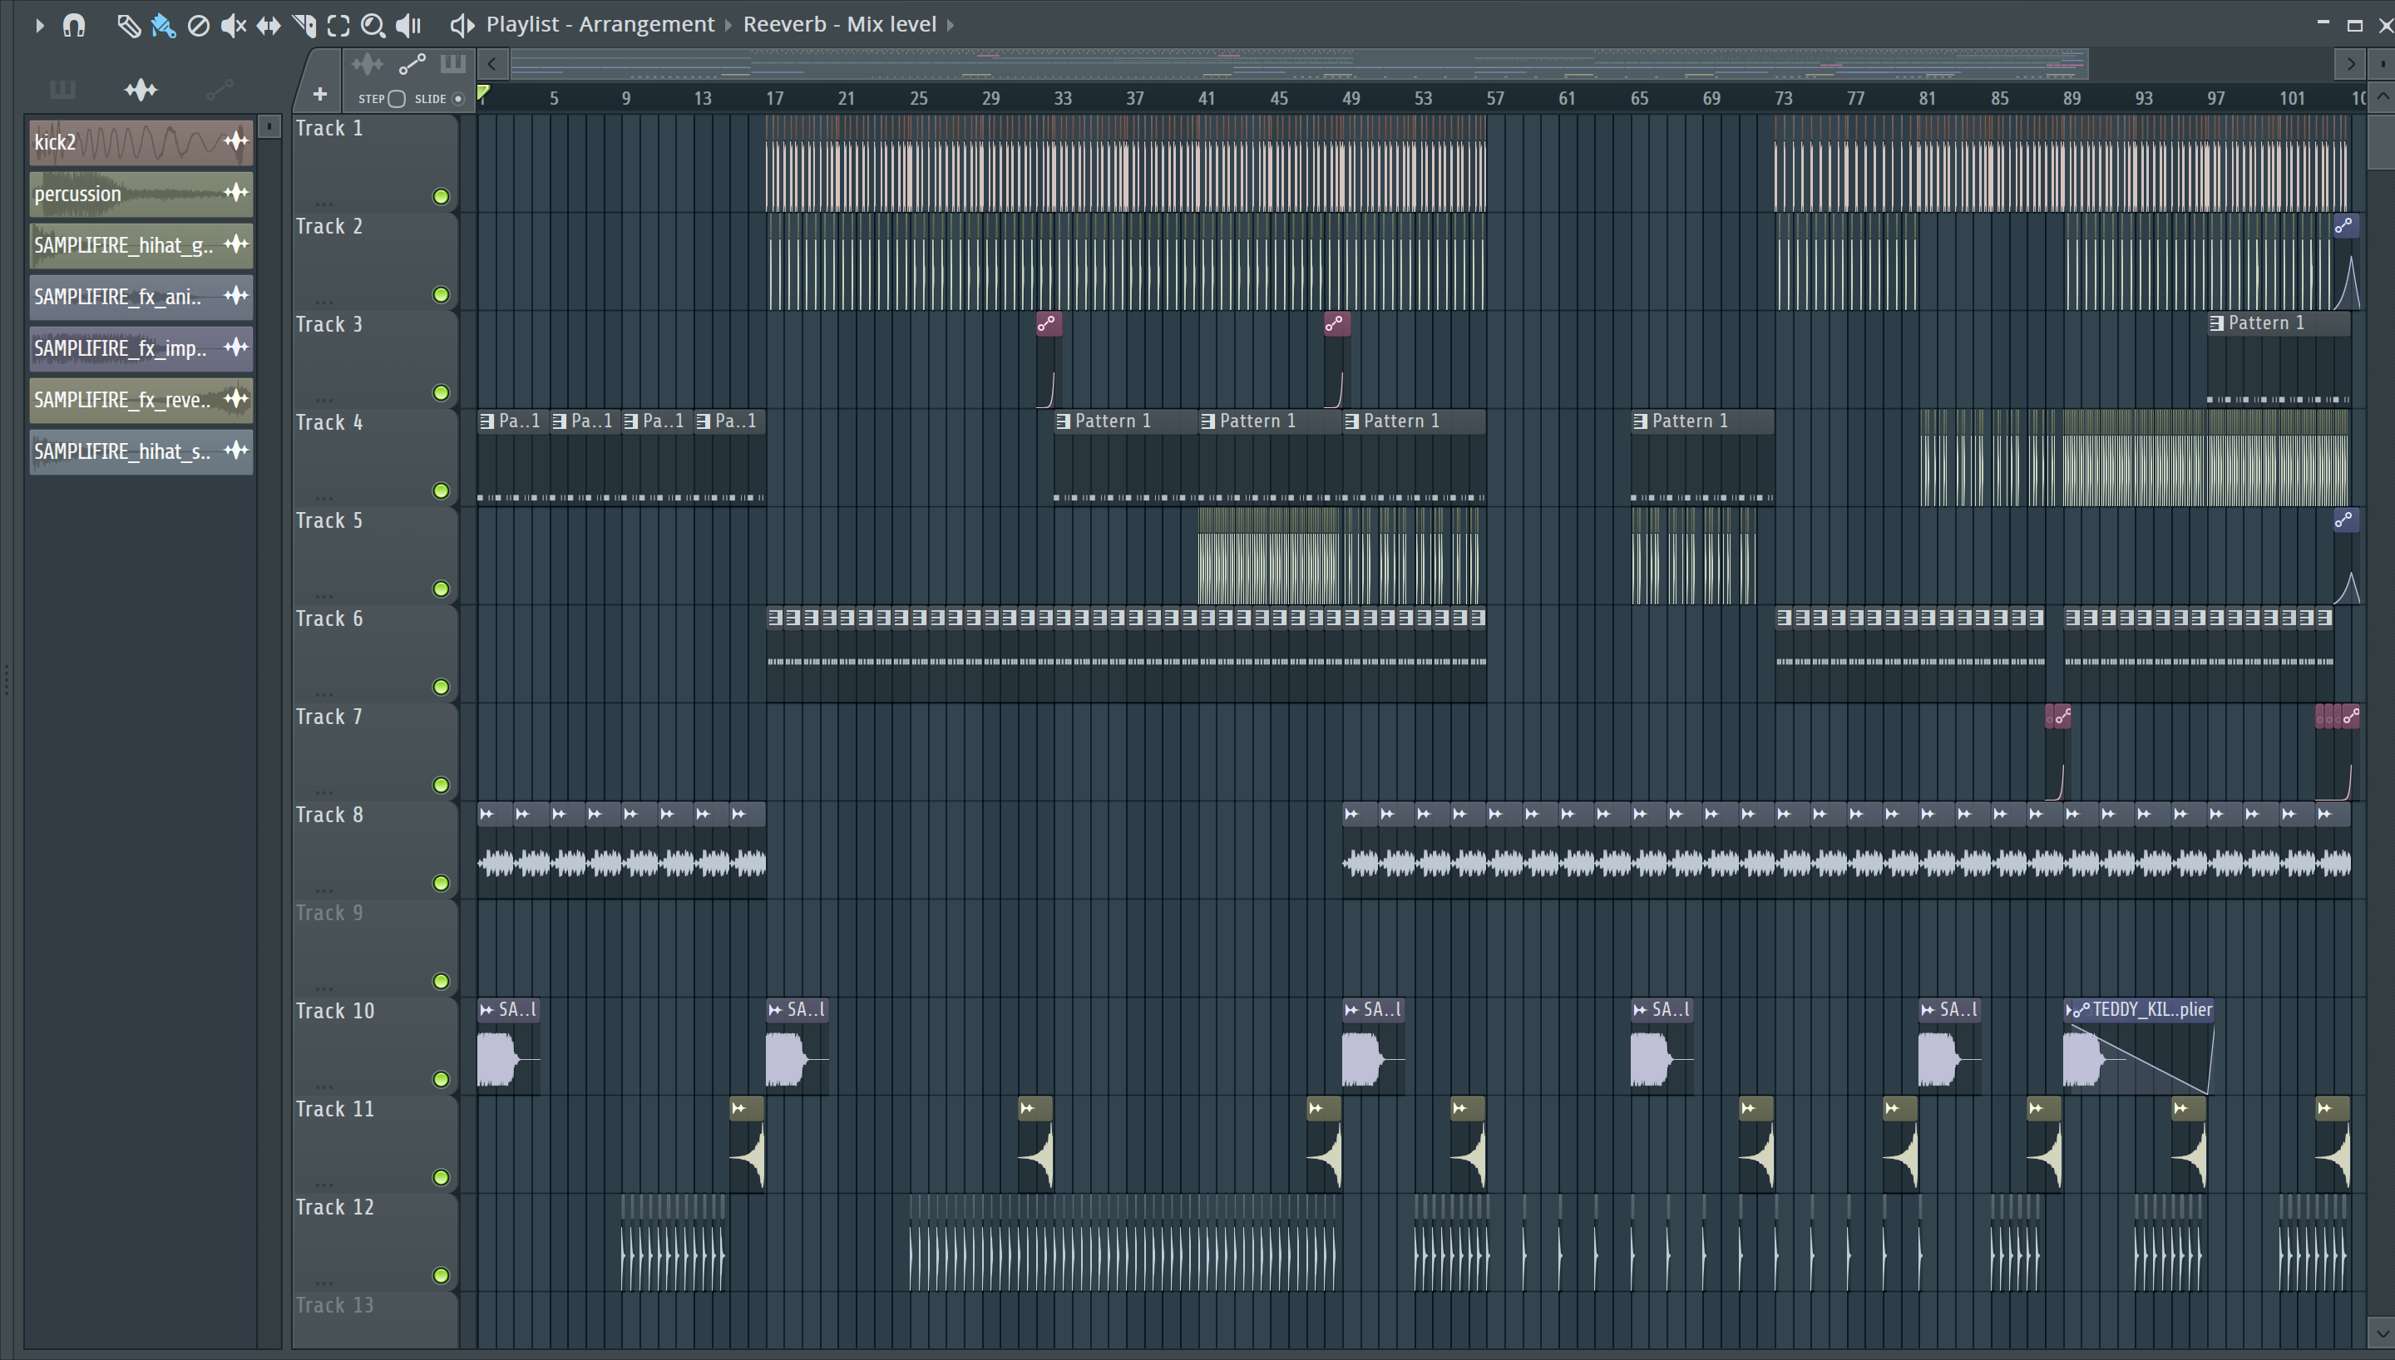Select the Slice tool
The width and height of the screenshot is (2395, 1360).
coord(304,25)
